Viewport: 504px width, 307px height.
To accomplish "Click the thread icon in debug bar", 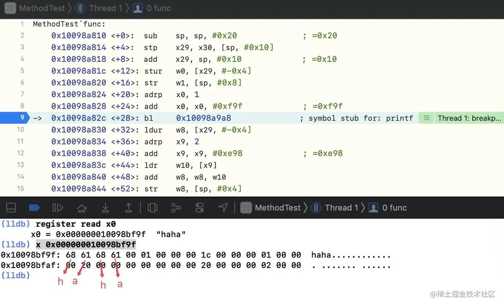I will pyautogui.click(x=316, y=208).
